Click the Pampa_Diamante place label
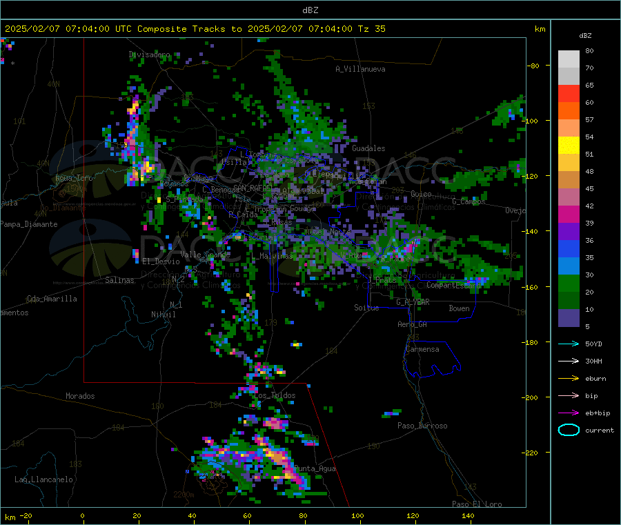 pyautogui.click(x=29, y=224)
